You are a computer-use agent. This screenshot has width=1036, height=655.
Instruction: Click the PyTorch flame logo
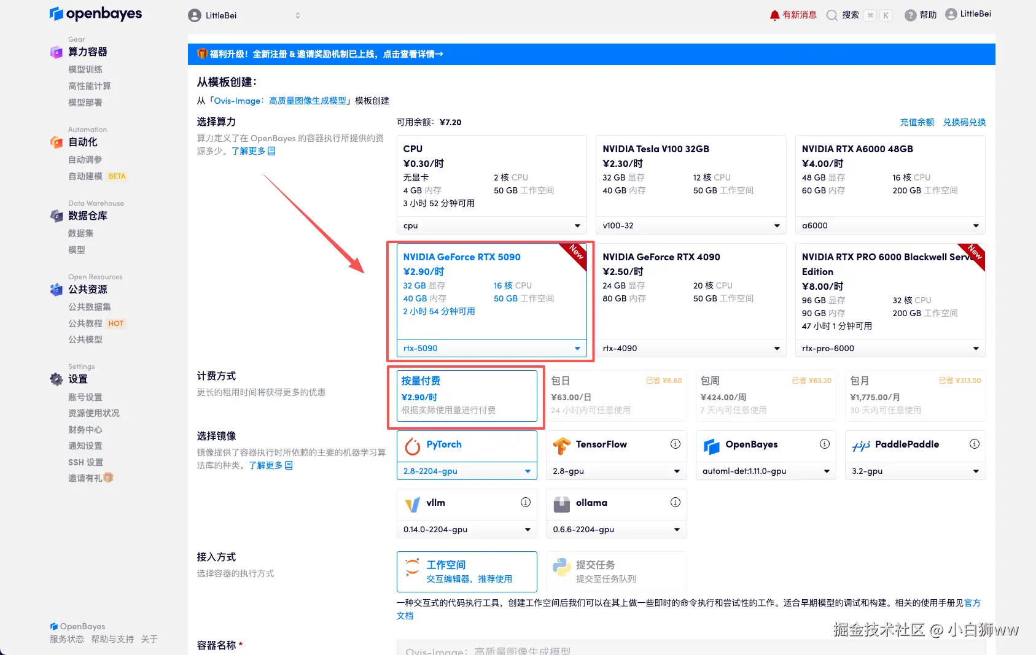[413, 446]
